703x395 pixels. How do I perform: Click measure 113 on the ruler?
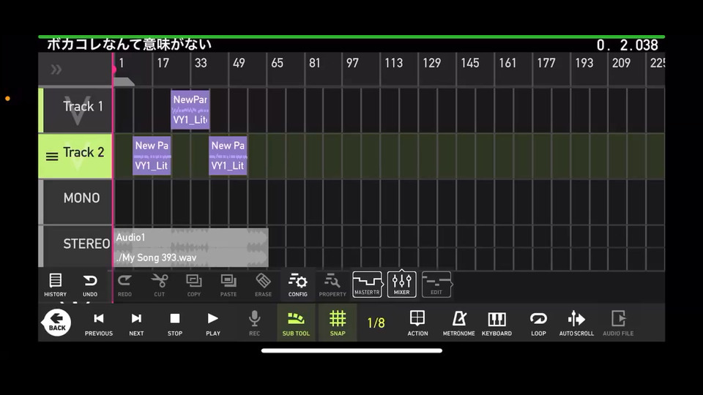pyautogui.click(x=394, y=63)
